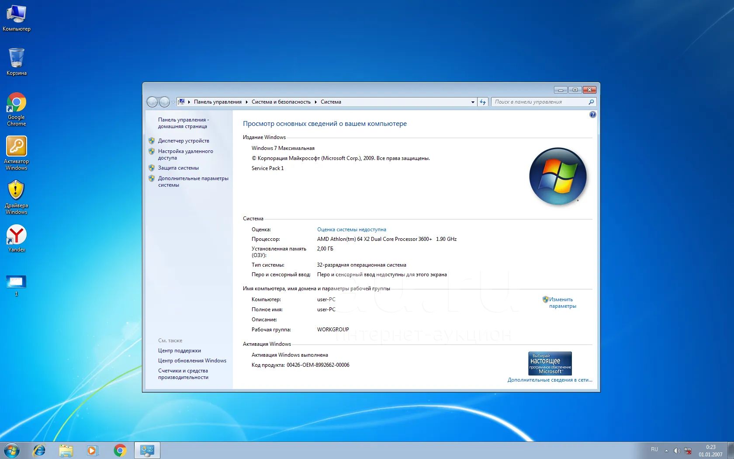Click the refresh button beside address bar
The image size is (734, 459).
pos(483,102)
